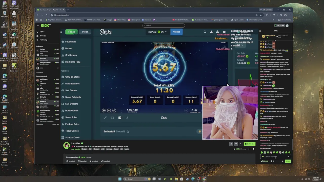This screenshot has width=324, height=182.
Task: Open xQc channel in Following list
Action: 47,54
